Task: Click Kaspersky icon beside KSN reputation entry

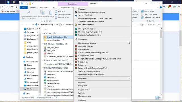Action: pos(76,32)
